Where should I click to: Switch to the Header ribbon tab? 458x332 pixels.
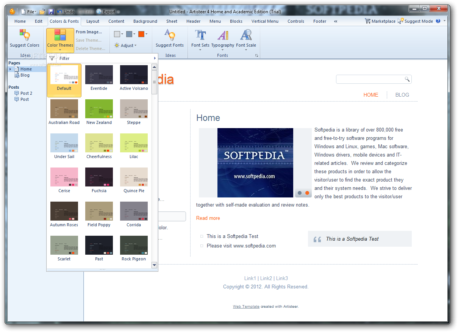coord(194,21)
